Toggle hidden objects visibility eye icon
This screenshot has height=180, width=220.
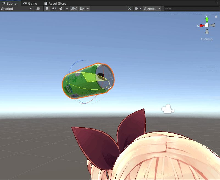point(74,9)
